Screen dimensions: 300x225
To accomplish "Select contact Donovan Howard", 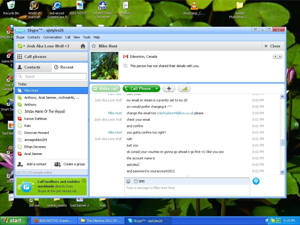I will click(x=52, y=133).
